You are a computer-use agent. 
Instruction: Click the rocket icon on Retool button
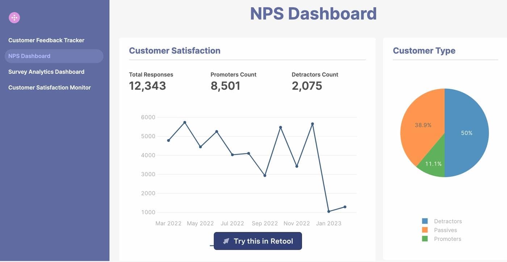(x=226, y=241)
